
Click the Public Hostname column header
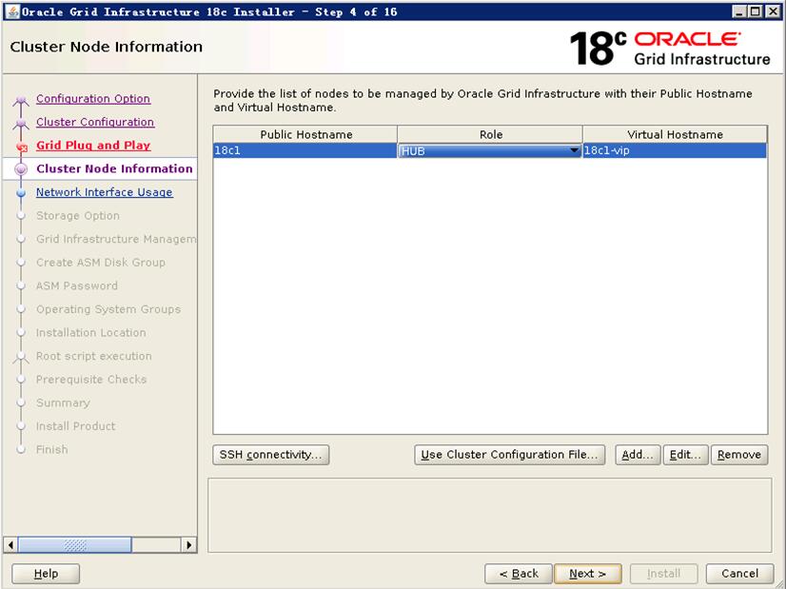pos(305,134)
